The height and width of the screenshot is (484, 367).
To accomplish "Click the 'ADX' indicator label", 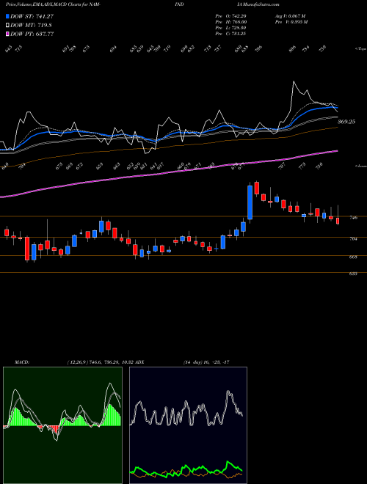I will coord(139,362).
